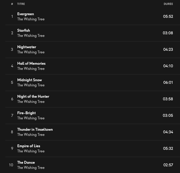This screenshot has height=173, width=180.
Task: Select track number 8 in the list
Action: coord(12,132)
